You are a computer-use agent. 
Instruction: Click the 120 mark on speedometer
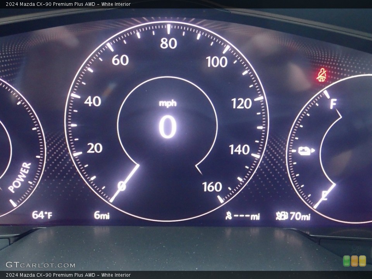tap(241, 104)
